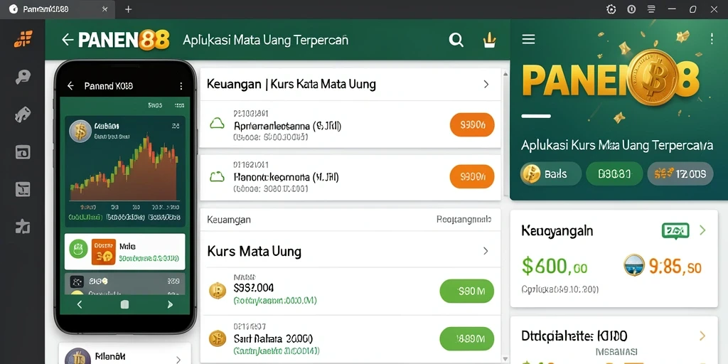The height and width of the screenshot is (364, 728).
Task: Open the square panel icon in the sidebar
Action: pyautogui.click(x=23, y=152)
